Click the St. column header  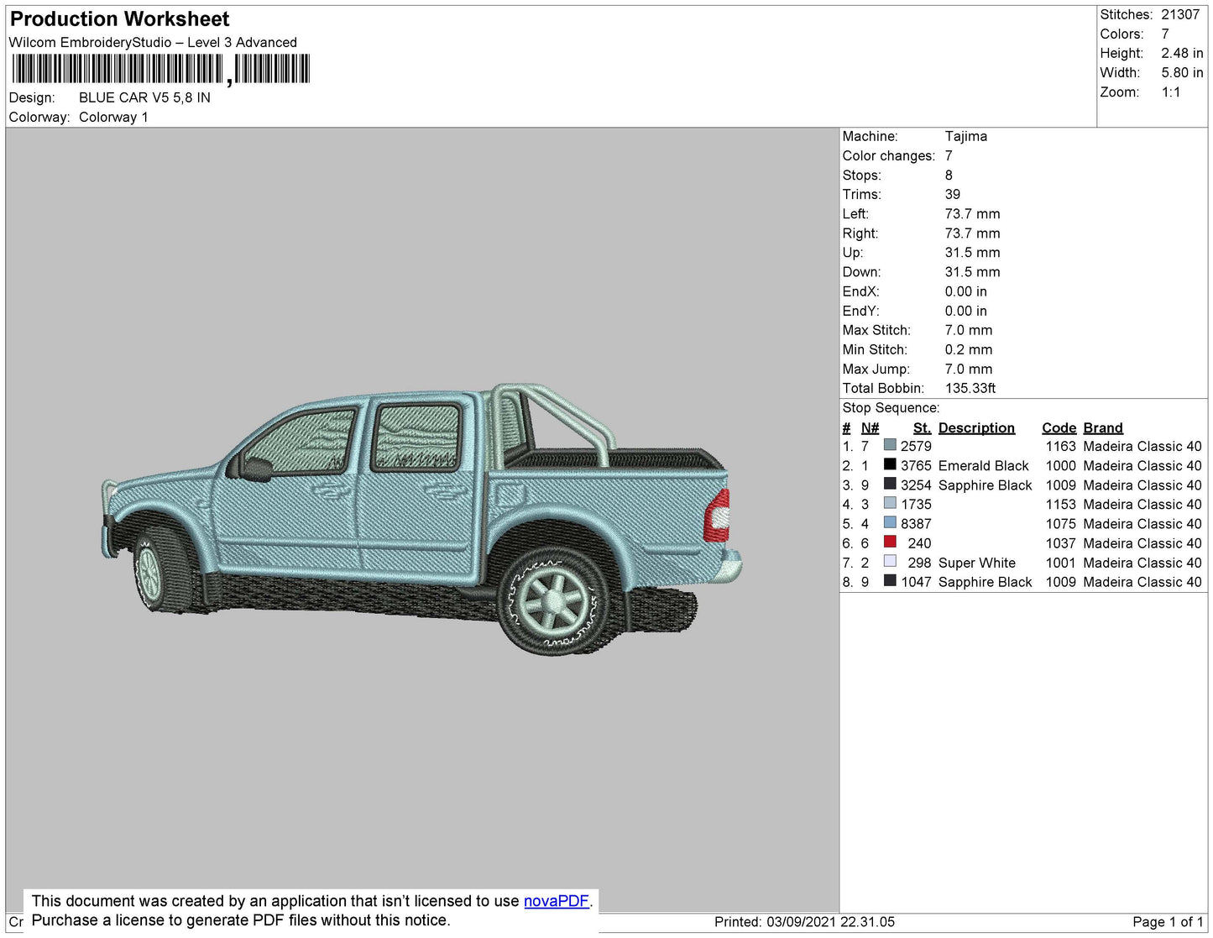pos(922,427)
